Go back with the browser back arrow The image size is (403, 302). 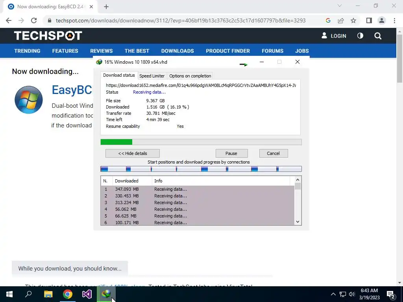9,20
